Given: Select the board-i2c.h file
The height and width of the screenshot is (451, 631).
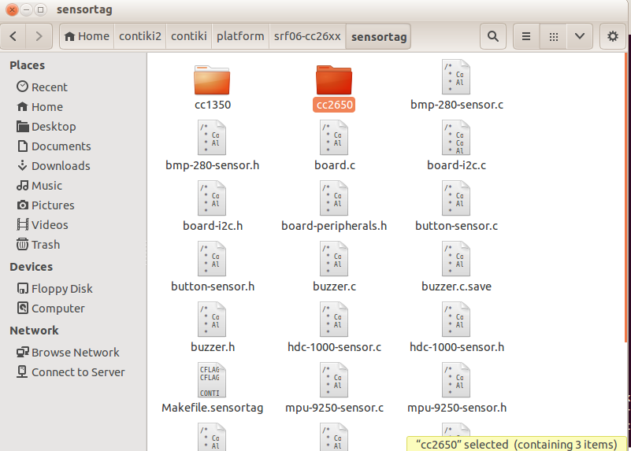Looking at the screenshot, I should (212, 206).
